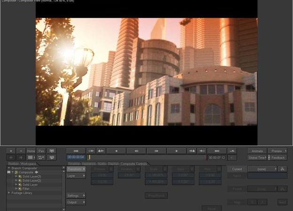Click the arrow icon beside Composite
Viewport: 293px width, 211px height.
(37, 172)
